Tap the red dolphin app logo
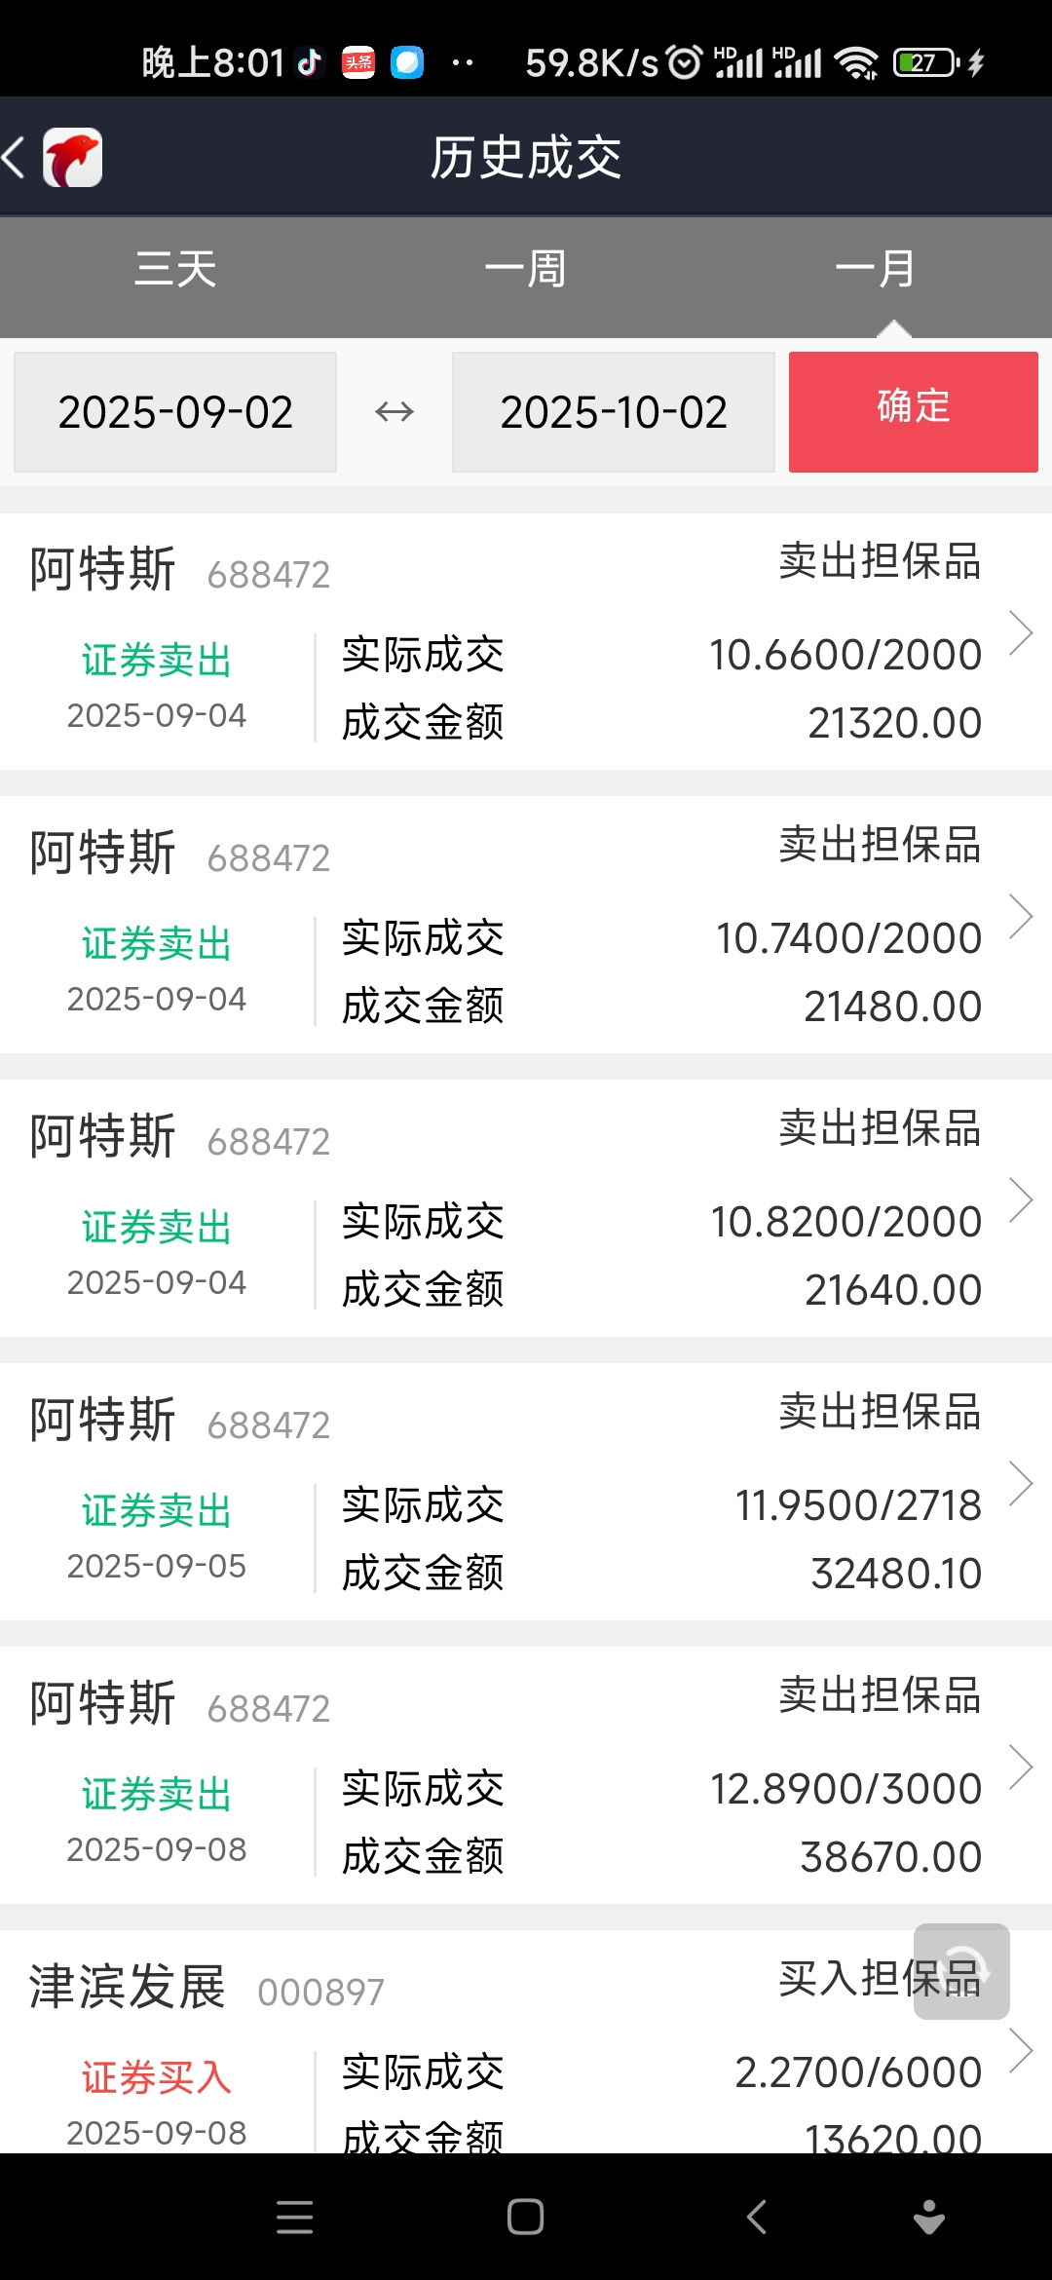The width and height of the screenshot is (1052, 2280). click(x=72, y=157)
